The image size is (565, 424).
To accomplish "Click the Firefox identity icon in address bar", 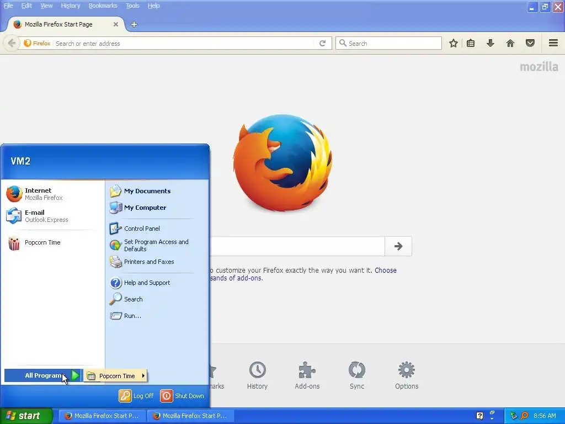I will click(x=37, y=43).
